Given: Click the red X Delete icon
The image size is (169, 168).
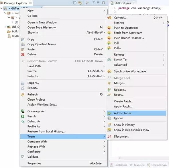Looking at the screenshot, I should 23,54.
